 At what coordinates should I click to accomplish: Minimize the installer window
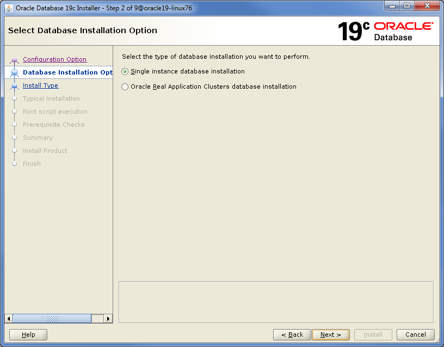[x=393, y=7]
